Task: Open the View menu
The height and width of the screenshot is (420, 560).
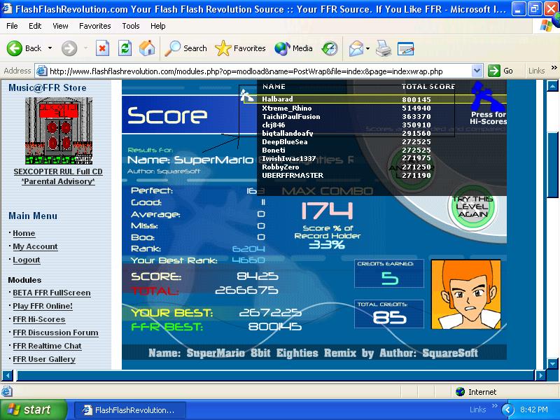Action: point(60,26)
